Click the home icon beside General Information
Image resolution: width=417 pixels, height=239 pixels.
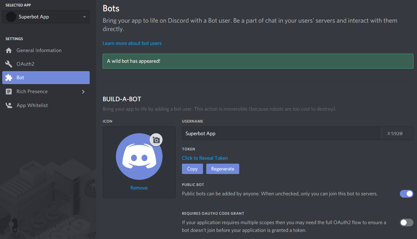[9, 50]
